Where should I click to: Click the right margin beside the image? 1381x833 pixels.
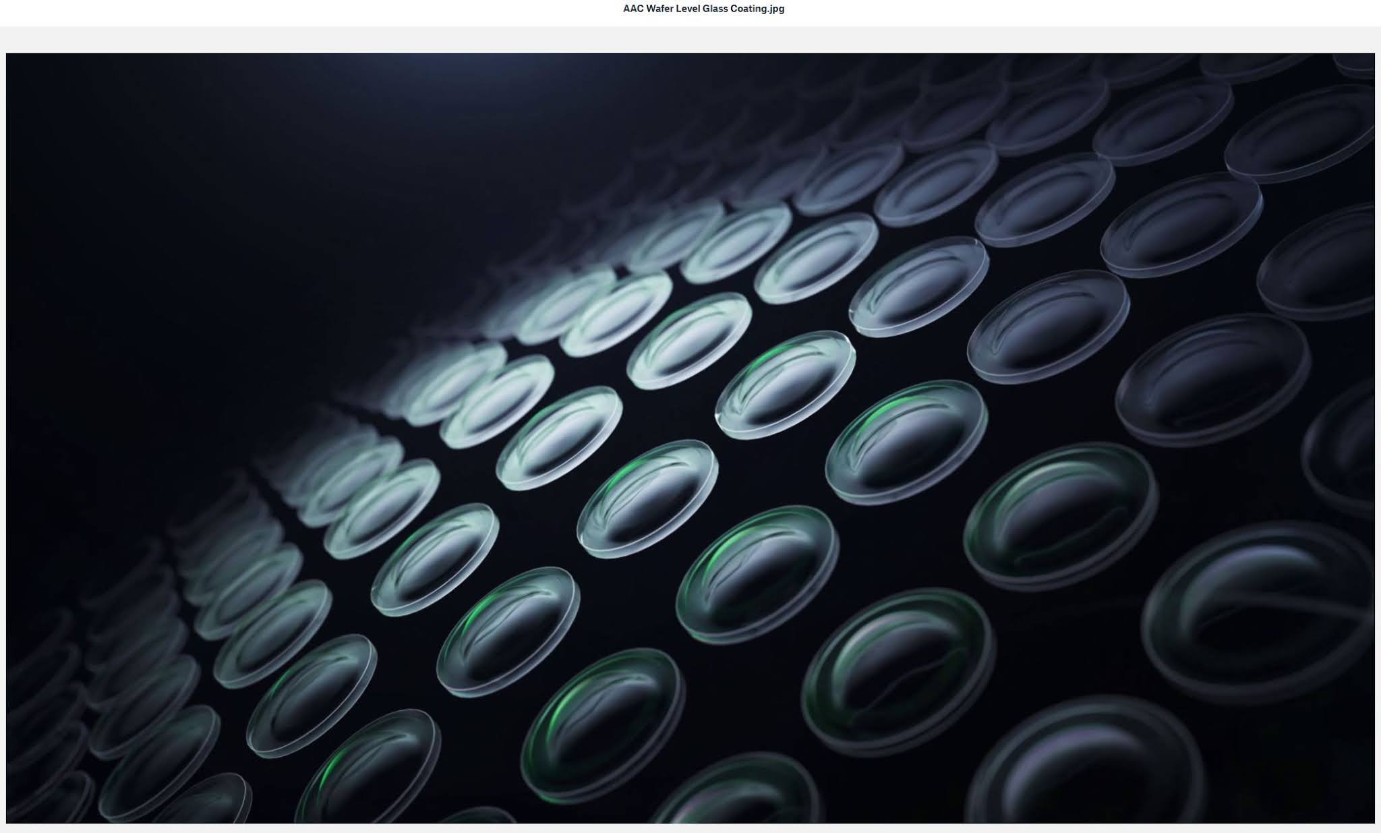1378,438
